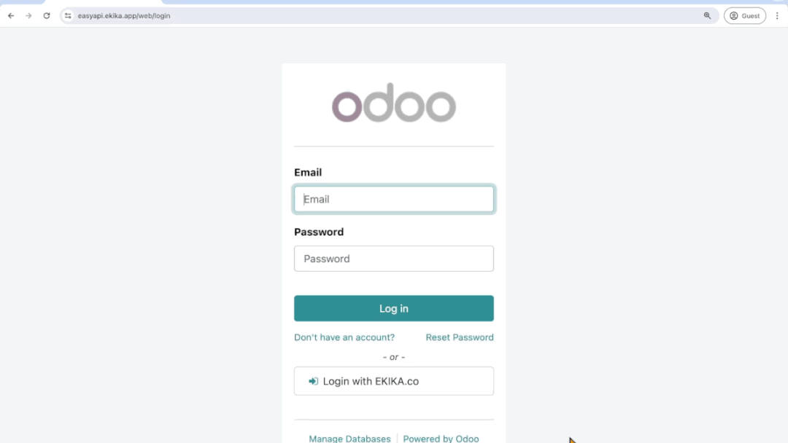The height and width of the screenshot is (443, 788).
Task: Focus the Email input field
Action: 394,199
